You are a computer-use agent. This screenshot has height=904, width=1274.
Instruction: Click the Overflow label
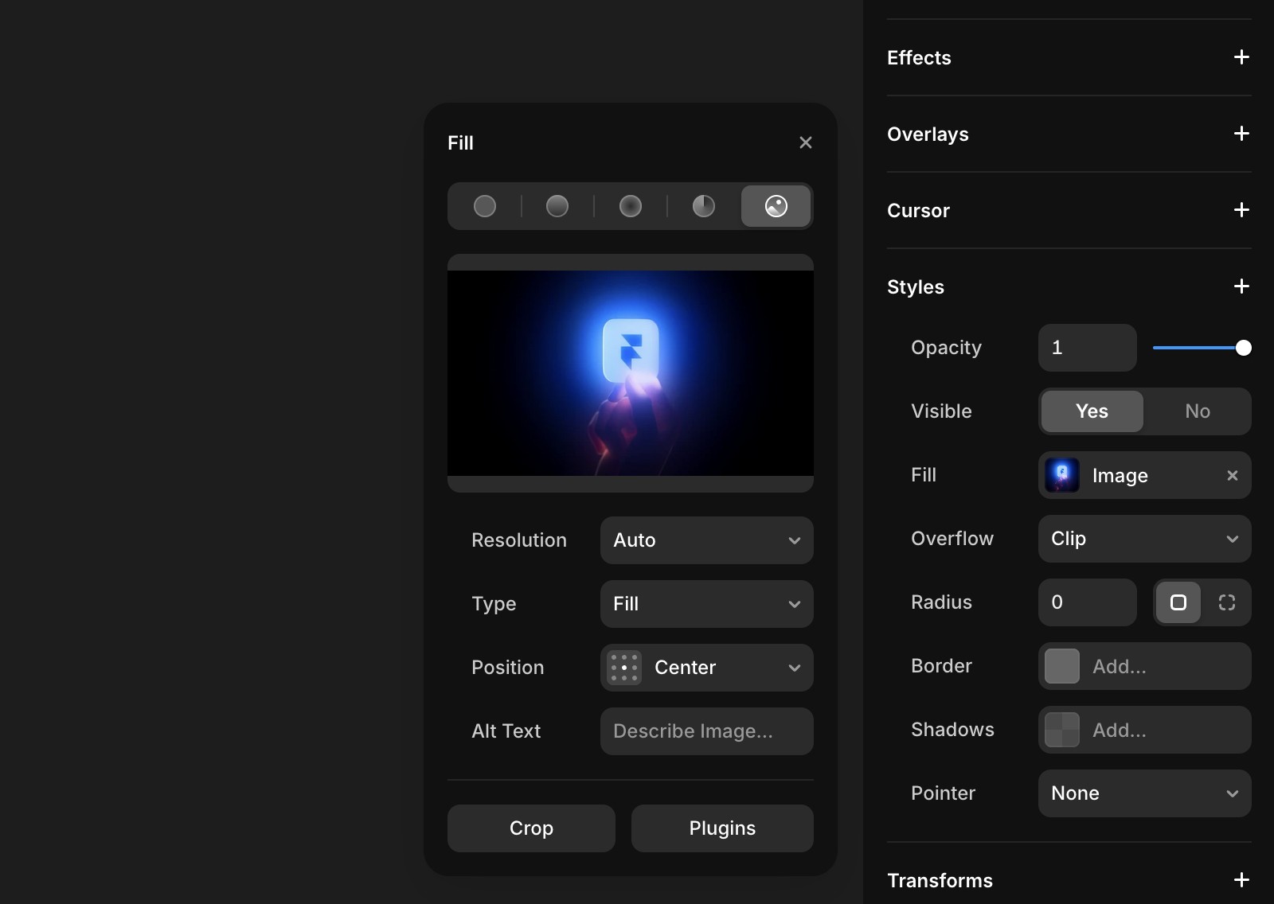point(952,539)
